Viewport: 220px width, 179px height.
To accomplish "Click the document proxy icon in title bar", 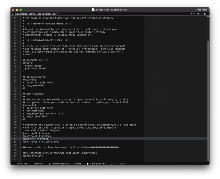I will [93, 10].
